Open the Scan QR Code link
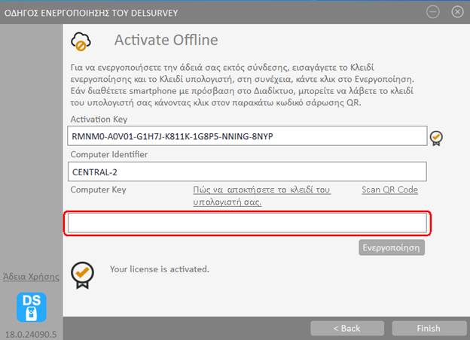The width and height of the screenshot is (470, 340). click(389, 190)
